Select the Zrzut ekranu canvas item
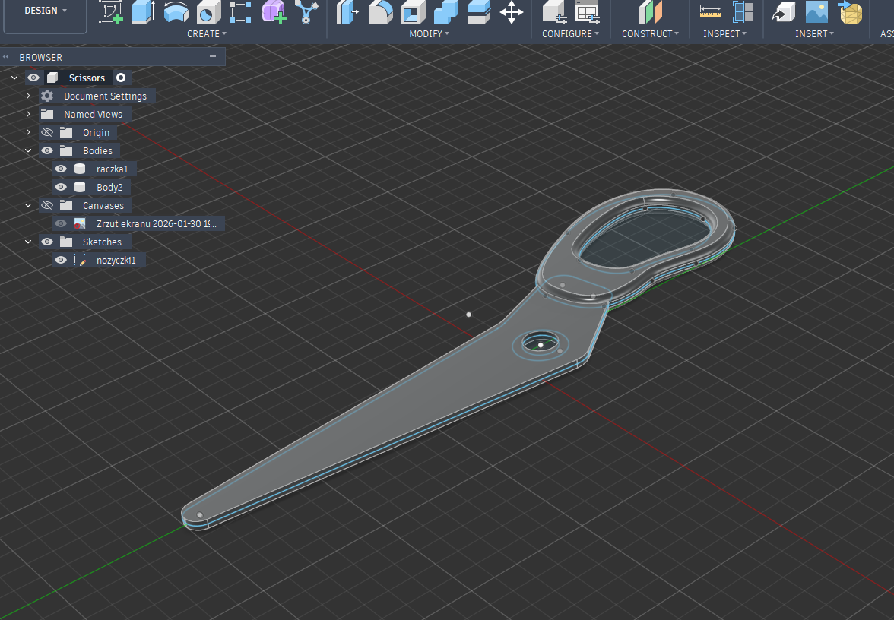Screen dimensions: 894x620 click(x=156, y=223)
